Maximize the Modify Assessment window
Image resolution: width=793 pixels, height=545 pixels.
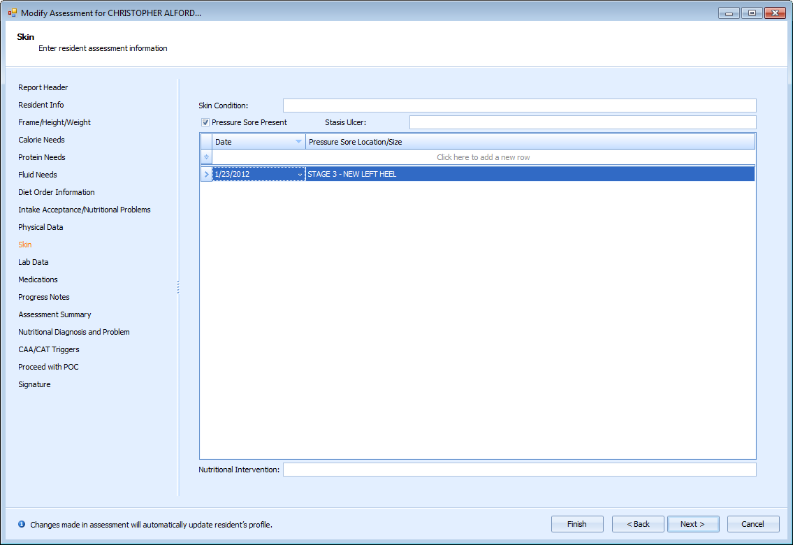(x=752, y=13)
